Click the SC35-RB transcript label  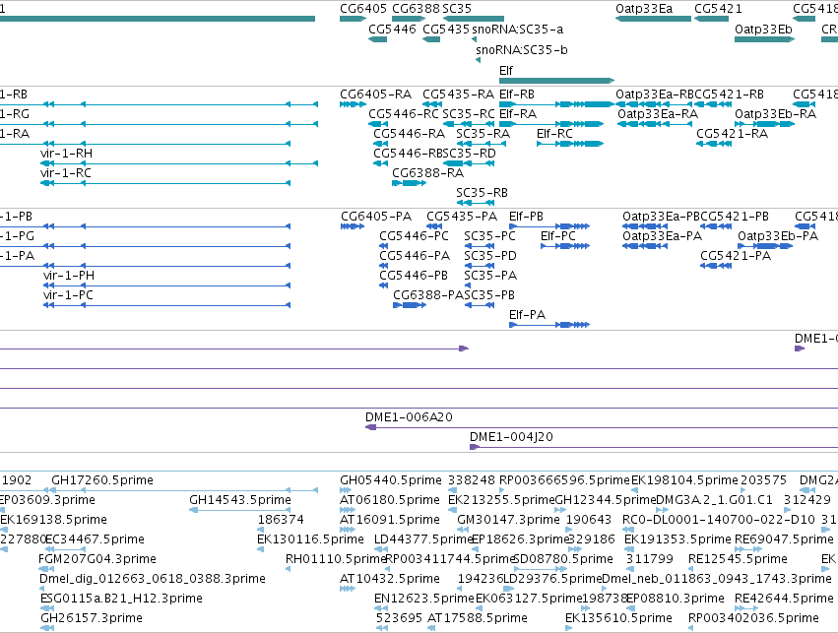click(x=483, y=192)
